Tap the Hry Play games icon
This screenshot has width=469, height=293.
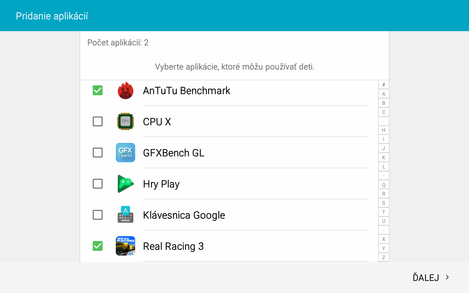[125, 184]
